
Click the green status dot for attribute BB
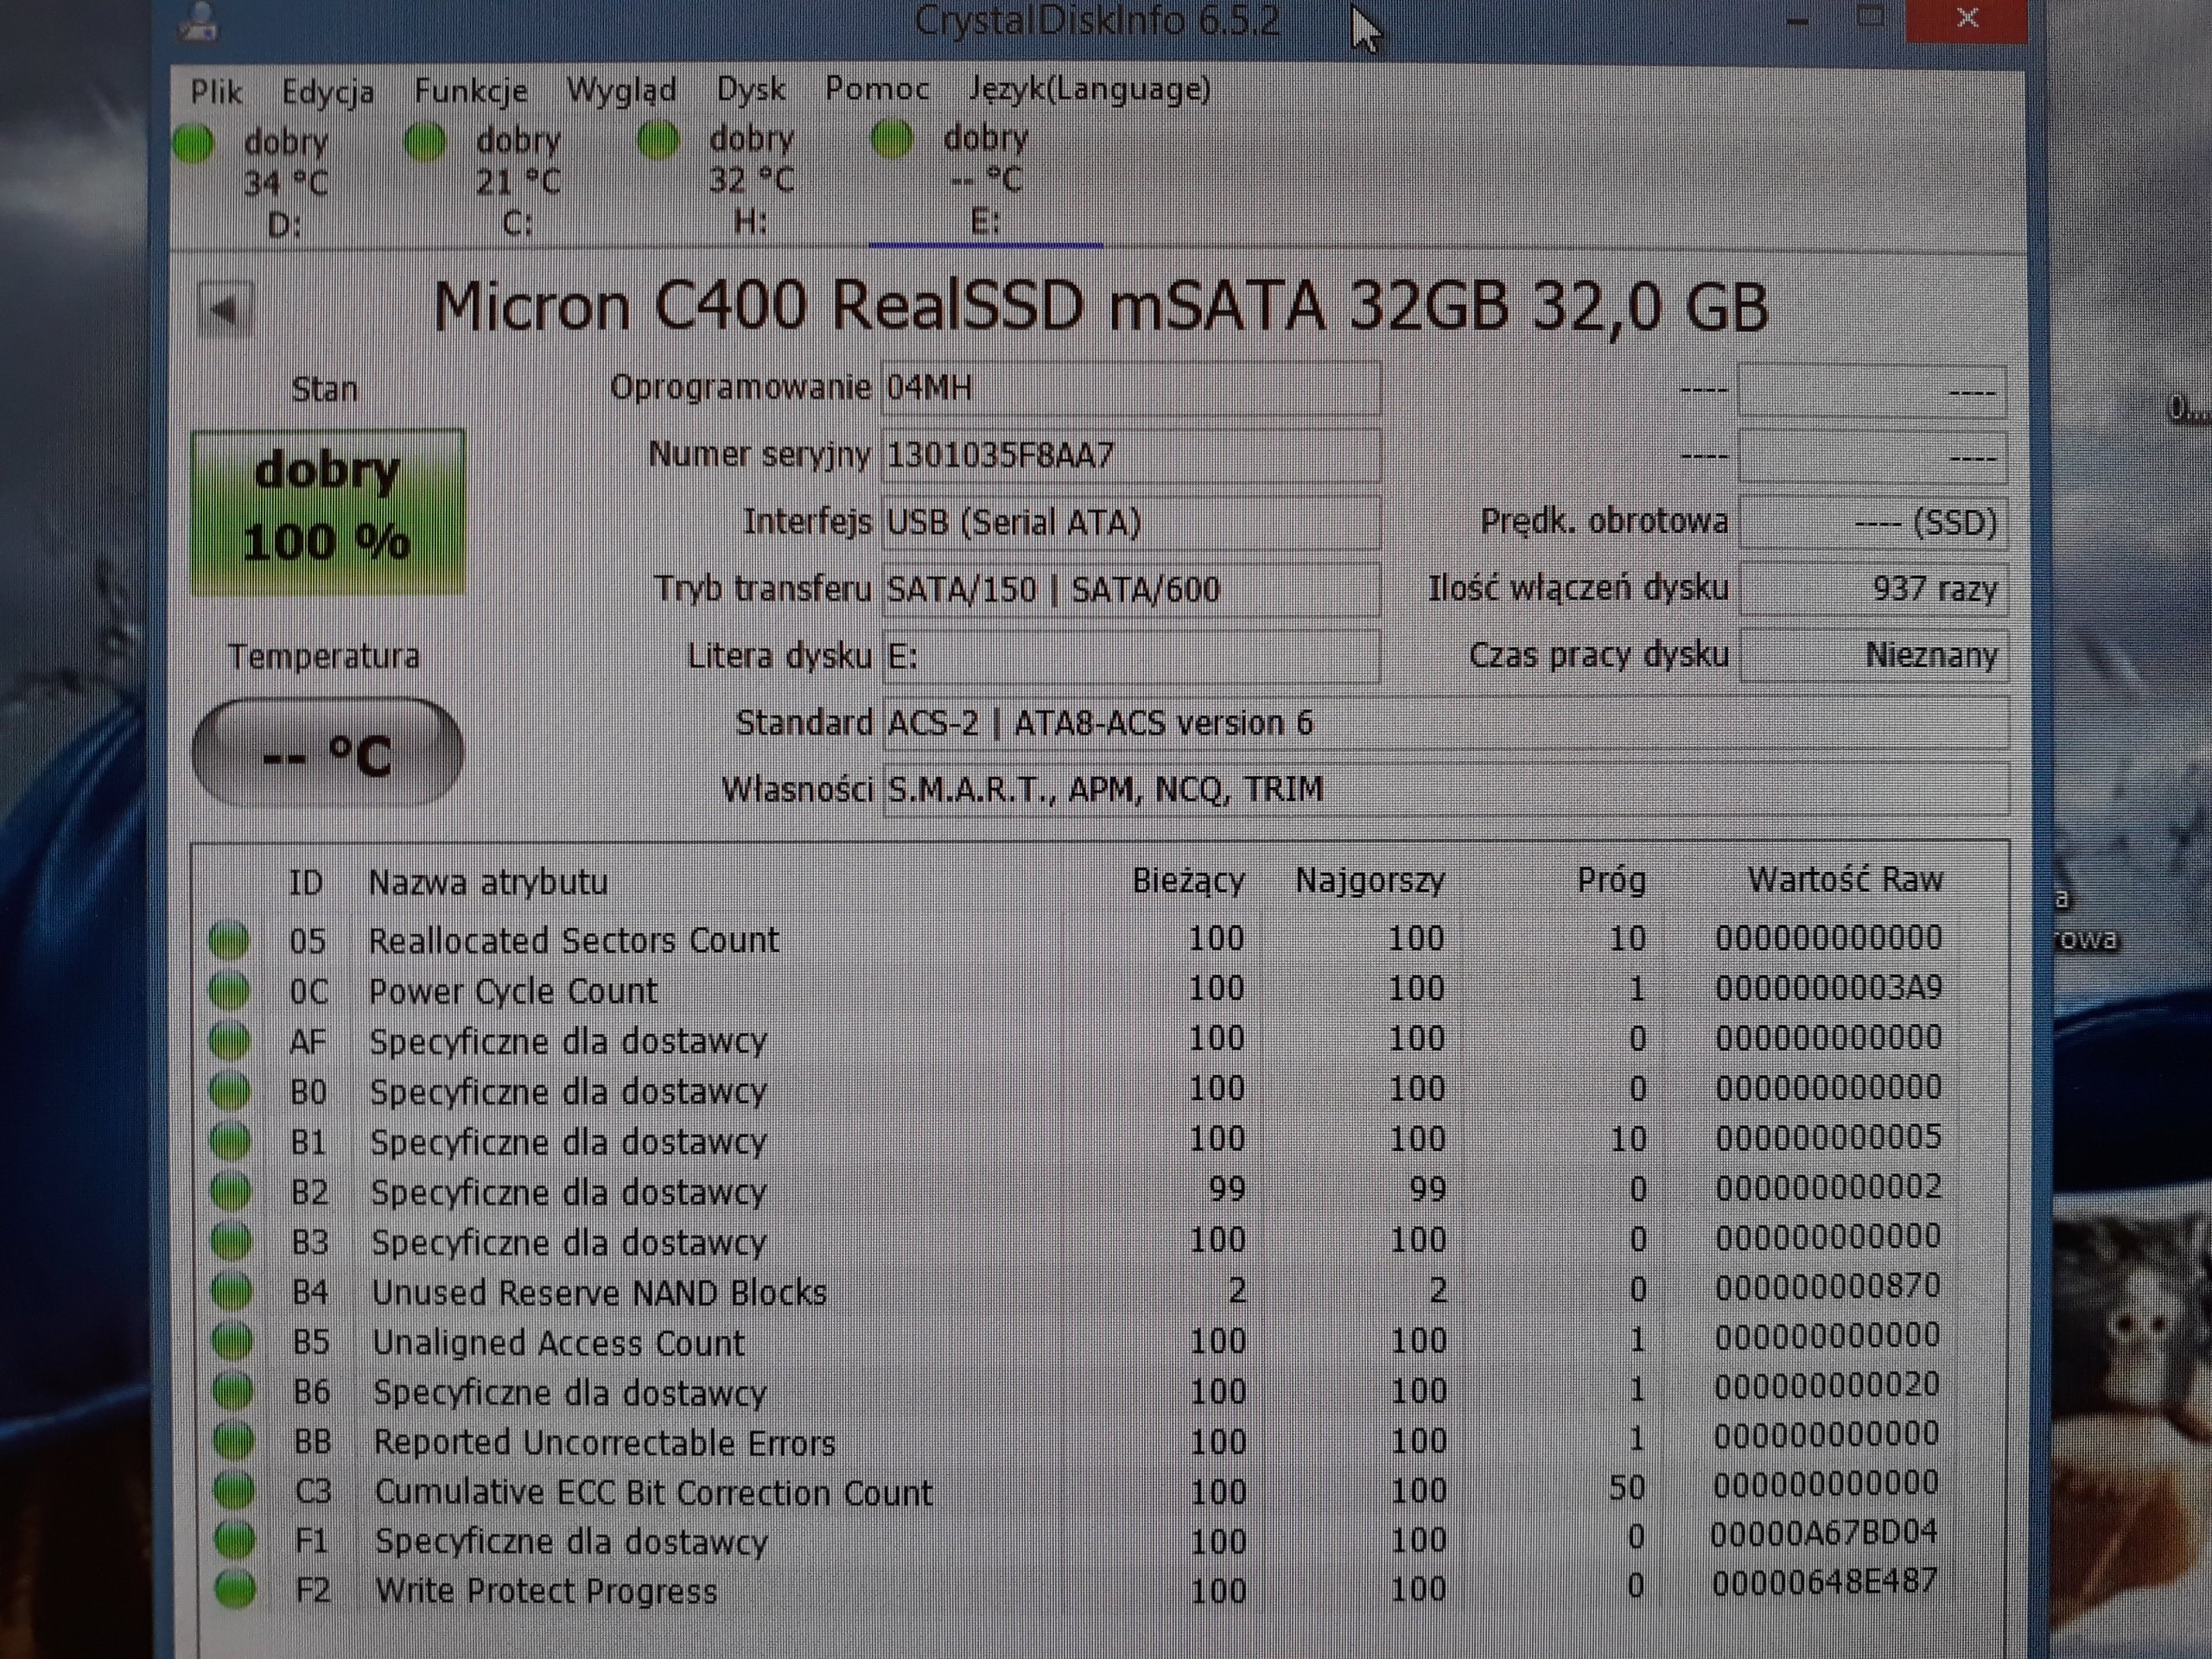[234, 1441]
